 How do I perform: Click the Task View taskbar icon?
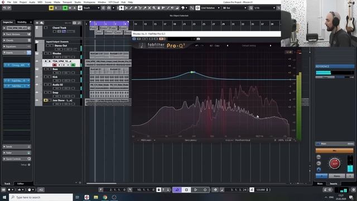point(78,197)
